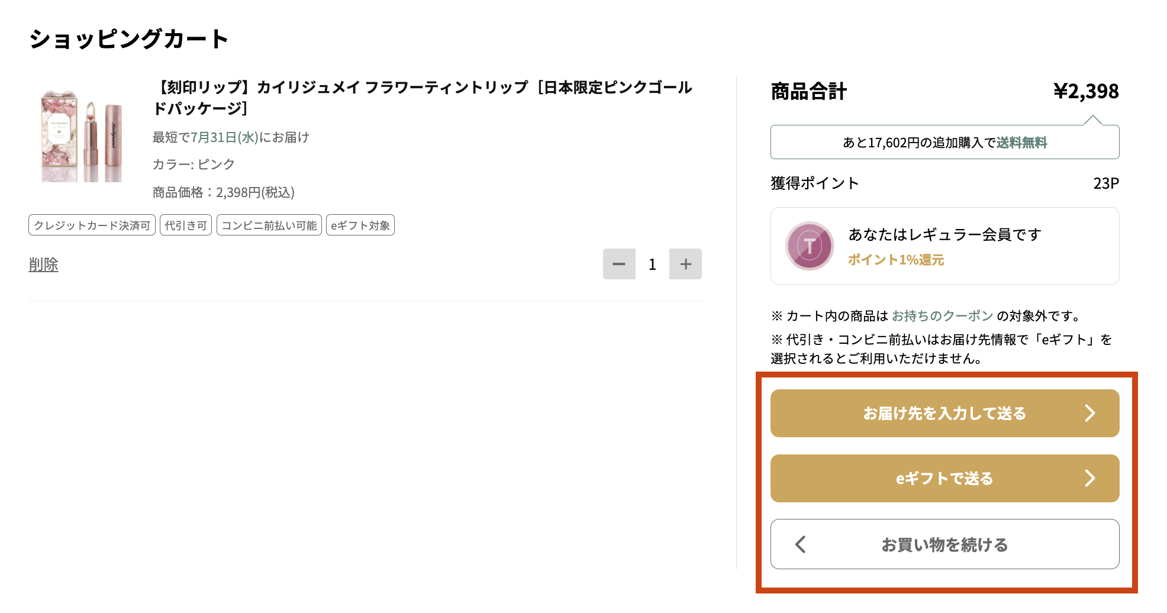The width and height of the screenshot is (1167, 613).
Task: Select the クレジットカード決済可 payment tag
Action: tap(92, 225)
